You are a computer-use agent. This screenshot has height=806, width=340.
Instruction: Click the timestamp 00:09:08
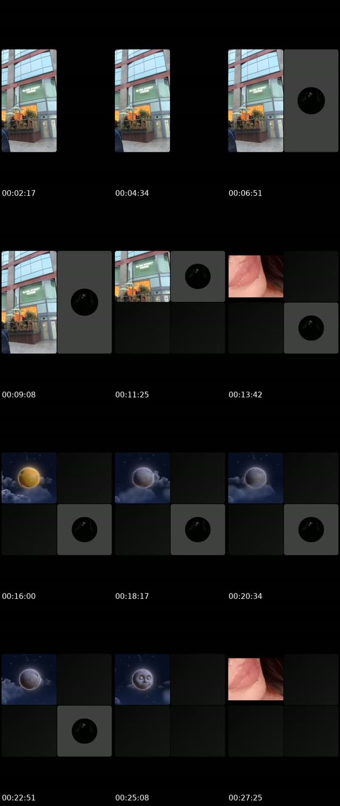tap(19, 395)
